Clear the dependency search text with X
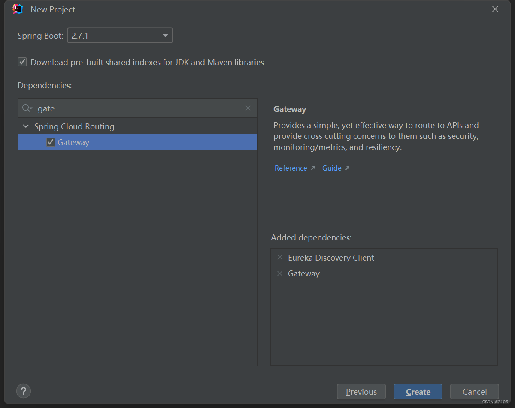This screenshot has width=515, height=408. click(x=248, y=108)
